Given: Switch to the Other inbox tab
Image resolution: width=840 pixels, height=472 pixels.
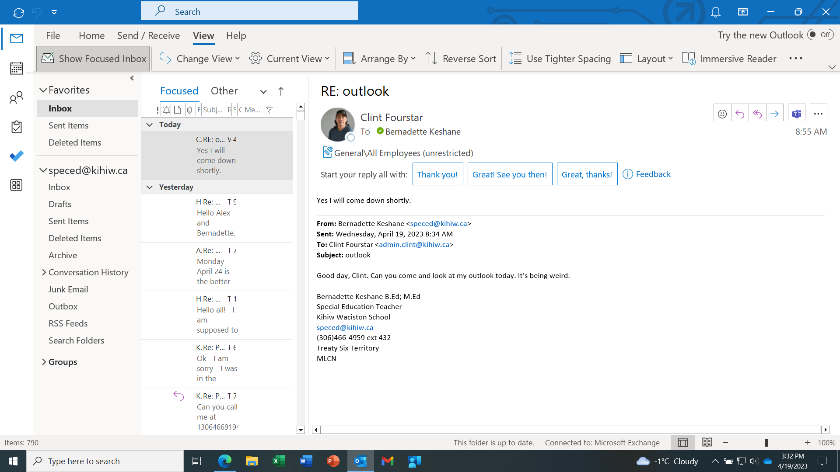Looking at the screenshot, I should (x=224, y=90).
